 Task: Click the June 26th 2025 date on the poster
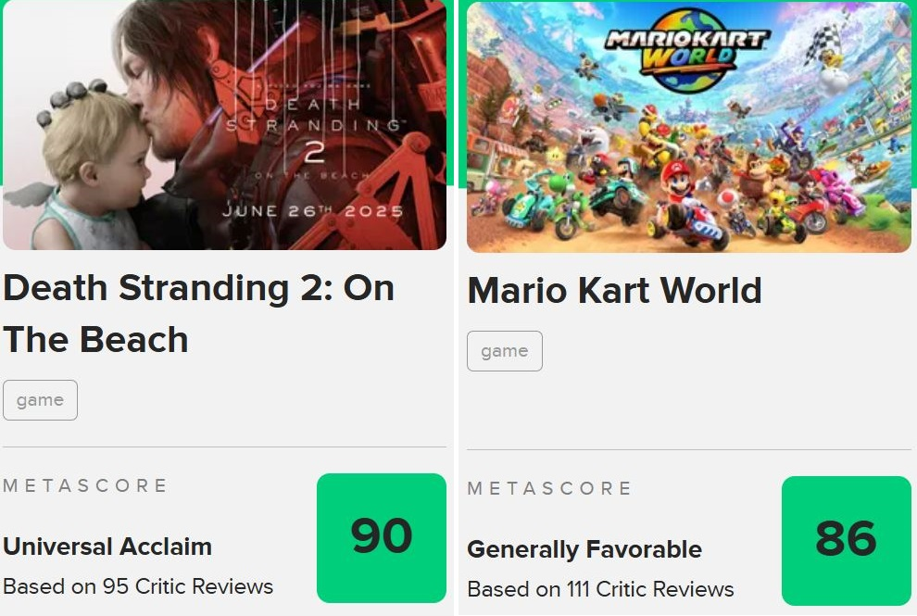point(313,211)
